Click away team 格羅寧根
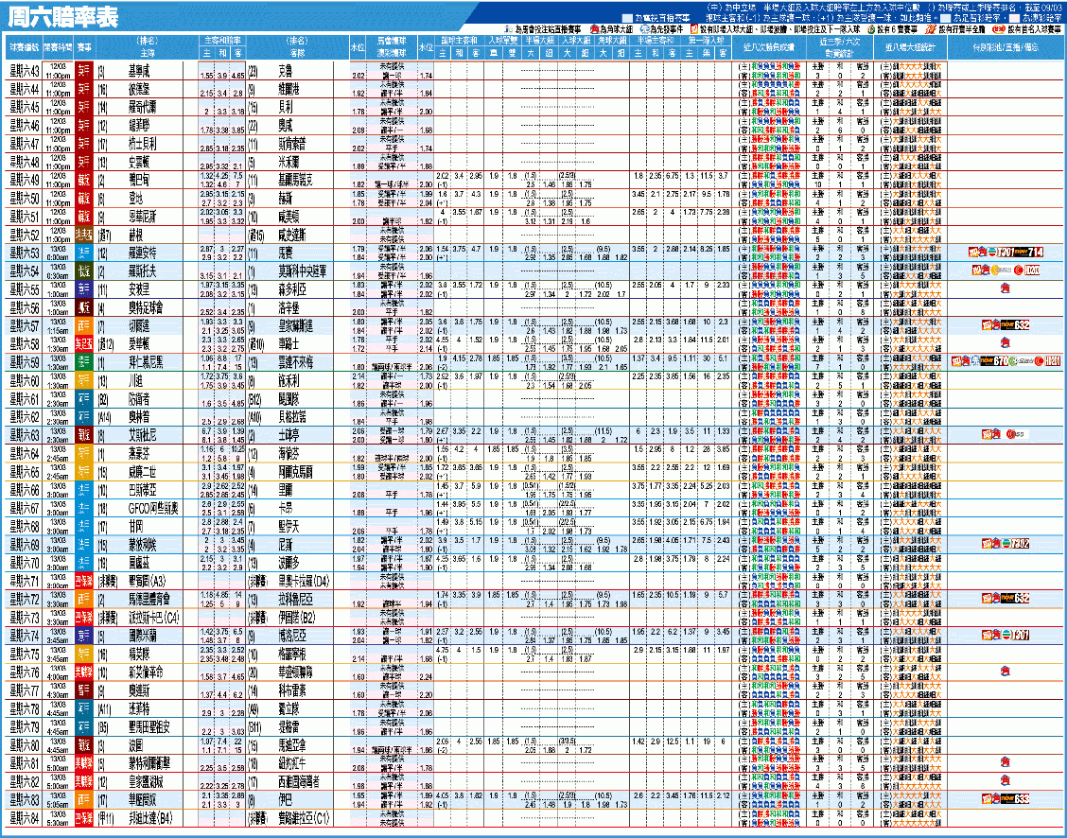The height and width of the screenshot is (838, 1067). (x=292, y=654)
